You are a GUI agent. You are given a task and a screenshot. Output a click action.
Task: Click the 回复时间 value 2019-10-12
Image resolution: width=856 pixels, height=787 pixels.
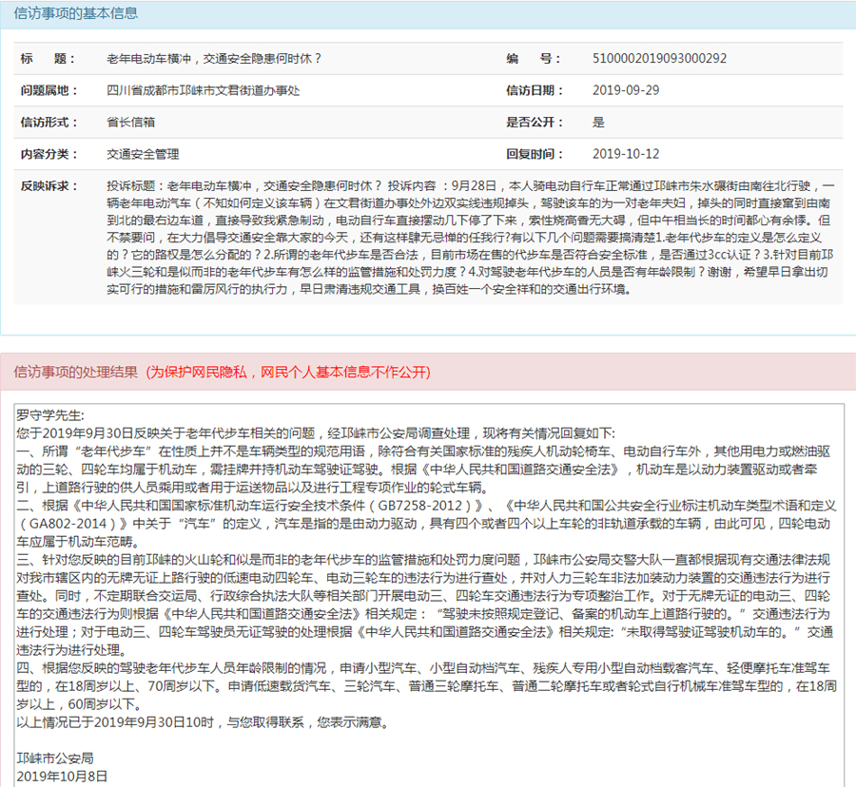(625, 154)
